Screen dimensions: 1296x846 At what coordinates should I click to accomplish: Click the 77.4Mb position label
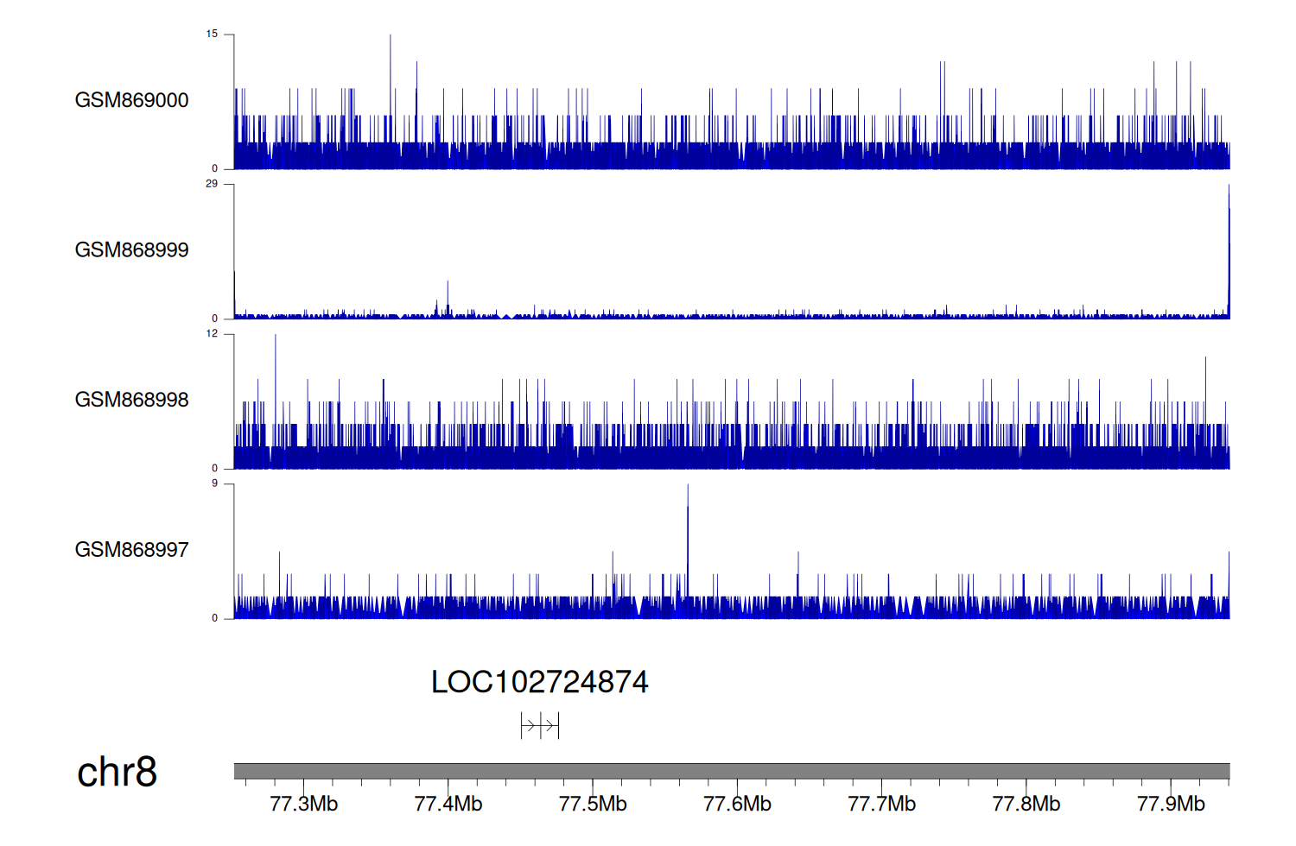pyautogui.click(x=448, y=804)
